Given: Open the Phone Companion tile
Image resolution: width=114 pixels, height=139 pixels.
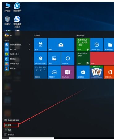Looking at the screenshot, I should click(54, 72).
